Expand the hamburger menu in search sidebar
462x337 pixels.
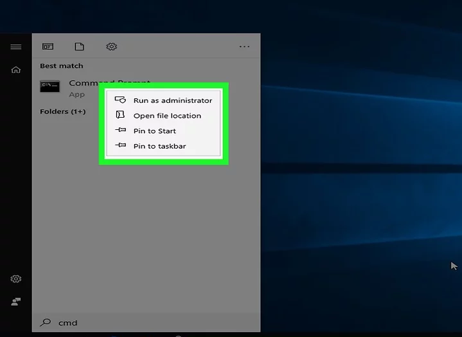(x=15, y=47)
